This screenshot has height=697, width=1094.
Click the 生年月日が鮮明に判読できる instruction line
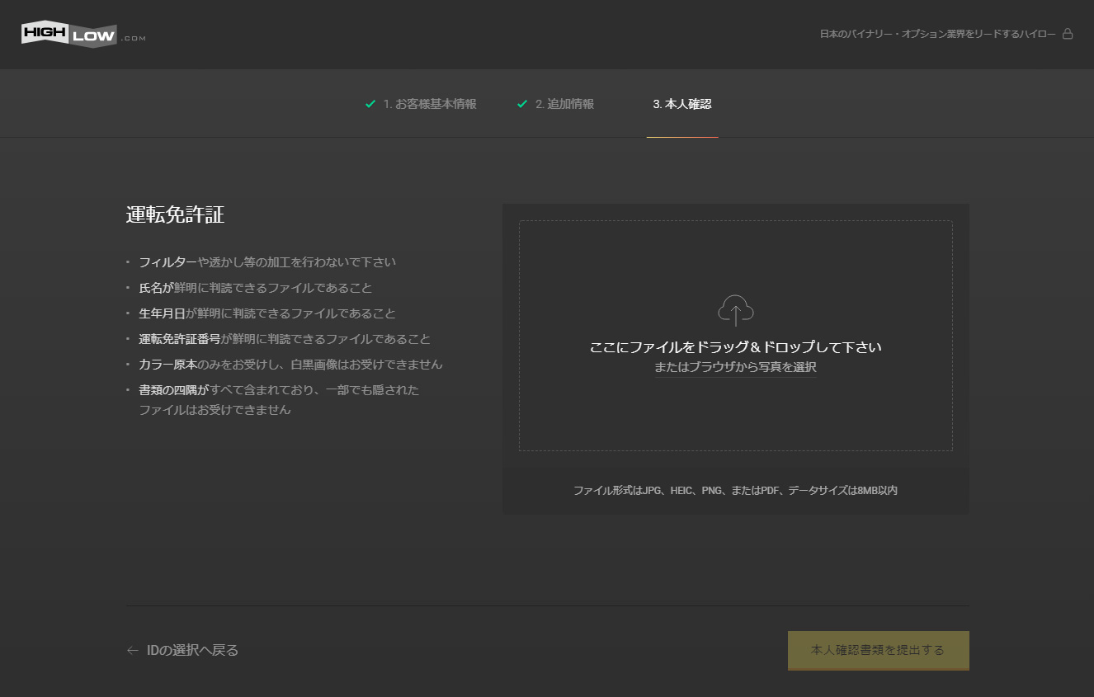point(267,313)
